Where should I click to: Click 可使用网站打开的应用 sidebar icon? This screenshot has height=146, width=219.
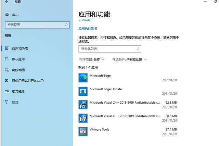point(7,81)
